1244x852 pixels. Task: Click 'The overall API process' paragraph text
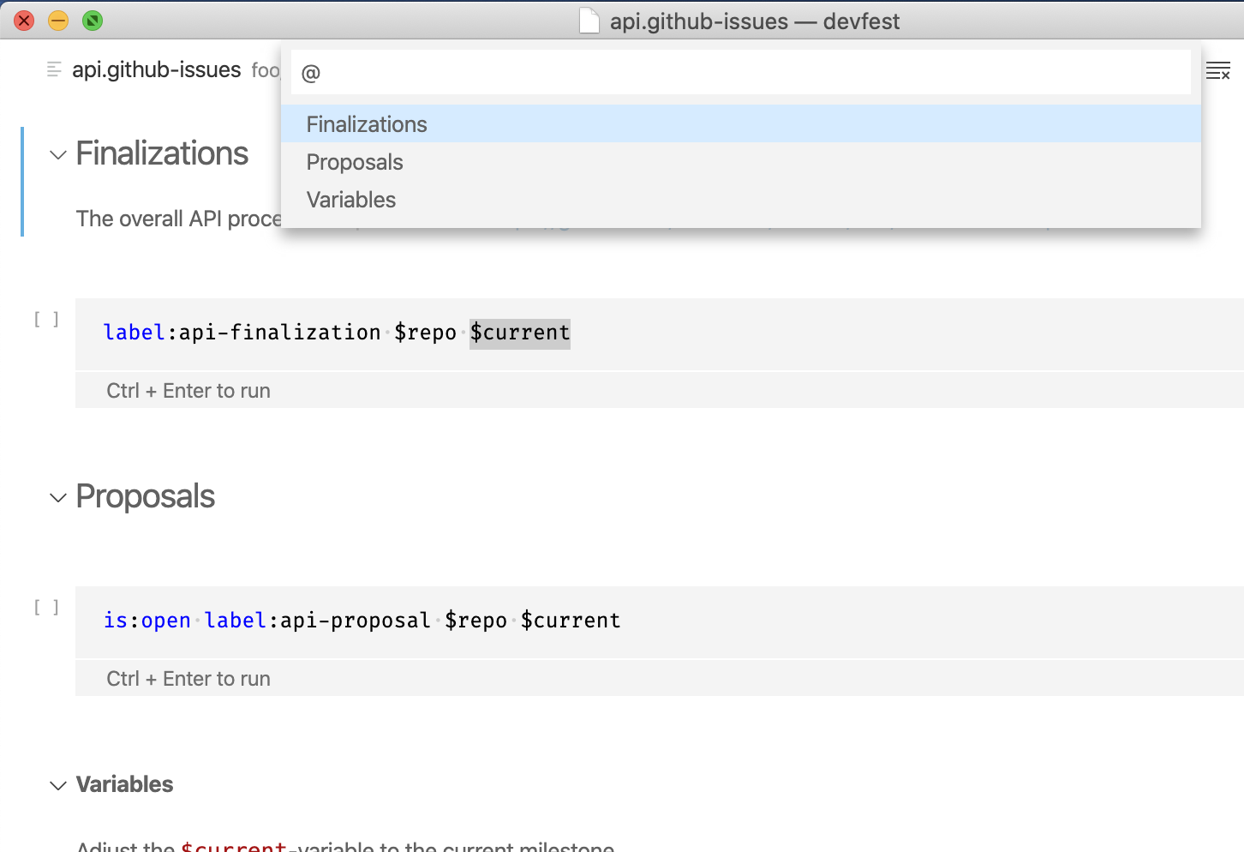(178, 219)
